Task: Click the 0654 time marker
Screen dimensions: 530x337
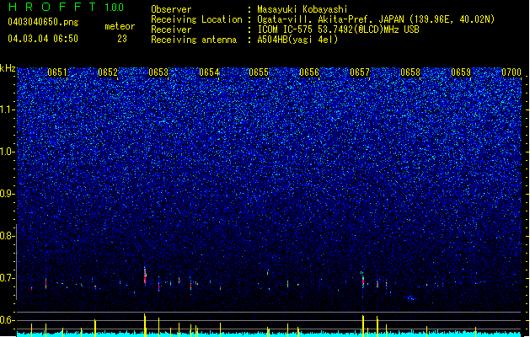Action: pyautogui.click(x=209, y=72)
